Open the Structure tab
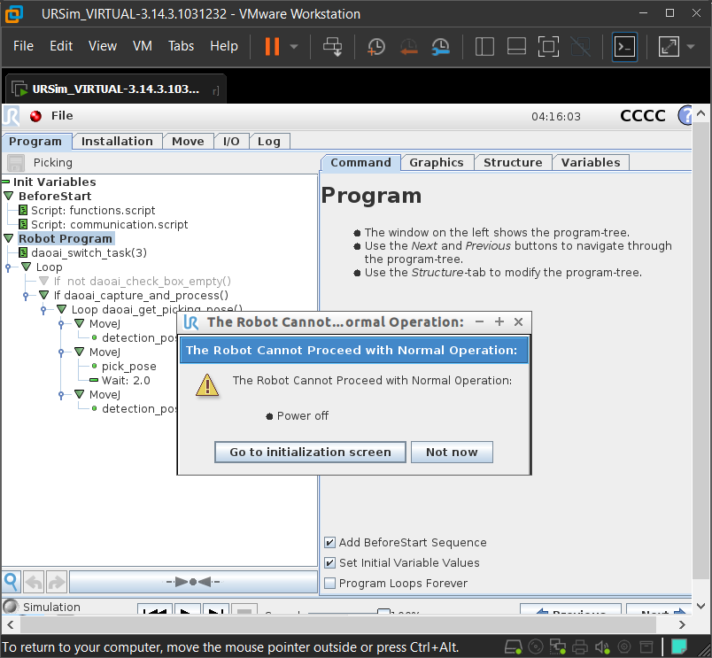This screenshot has width=712, height=658. tap(513, 163)
